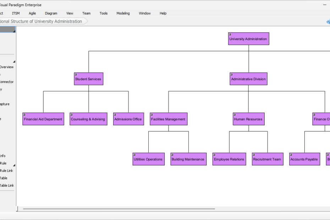Image resolution: width=330 pixels, height=220 pixels.
Task: Open the Modeling menu
Action: click(123, 13)
